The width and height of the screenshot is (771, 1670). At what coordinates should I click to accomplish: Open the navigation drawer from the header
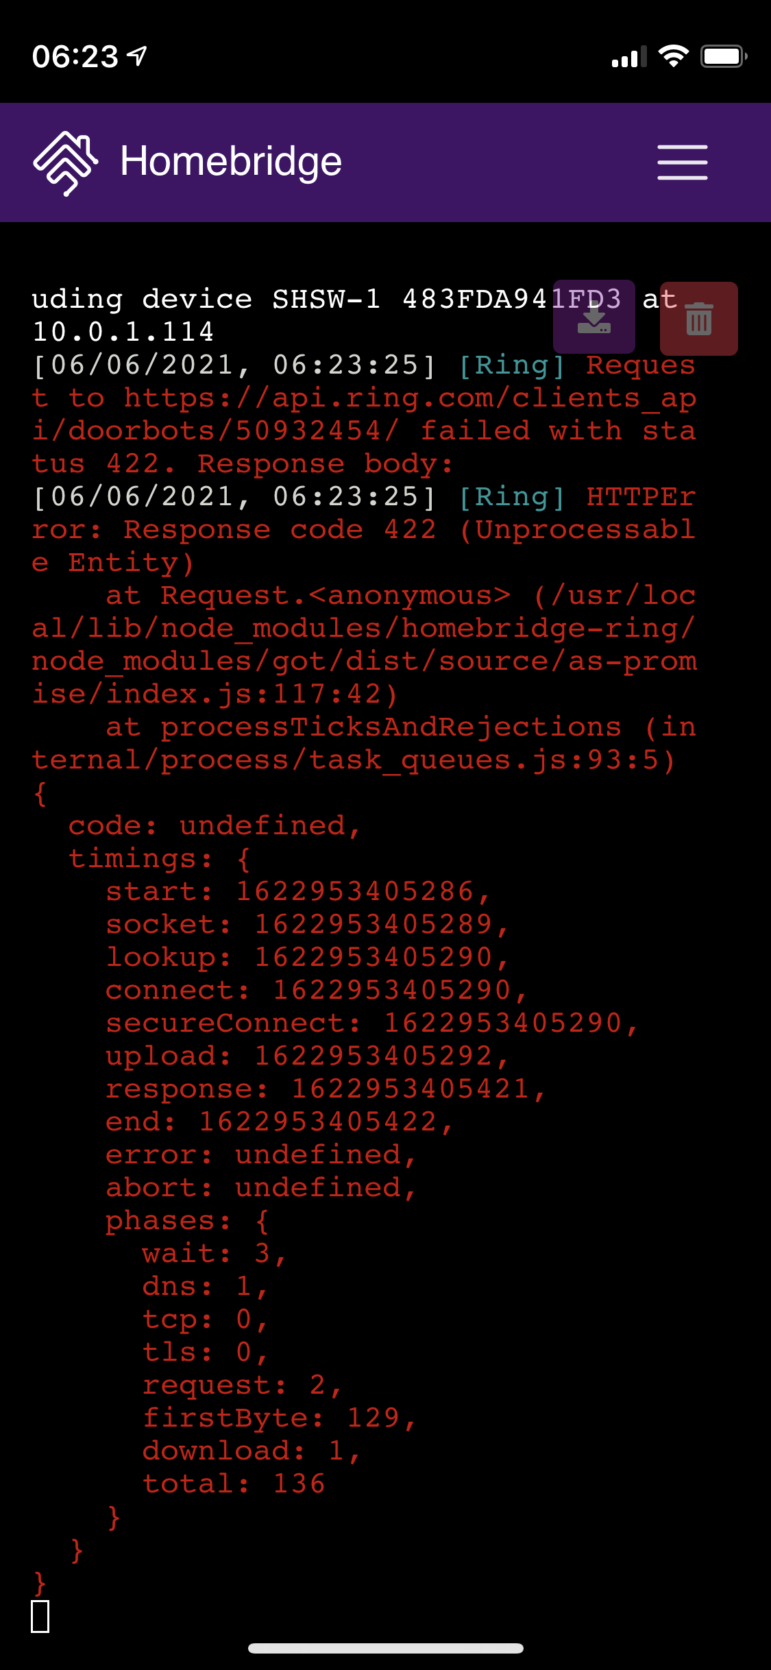coord(682,162)
